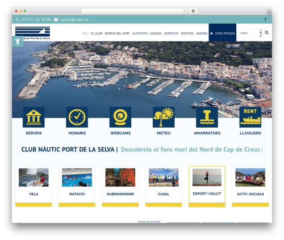Open the Casal group photo

coord(164,178)
